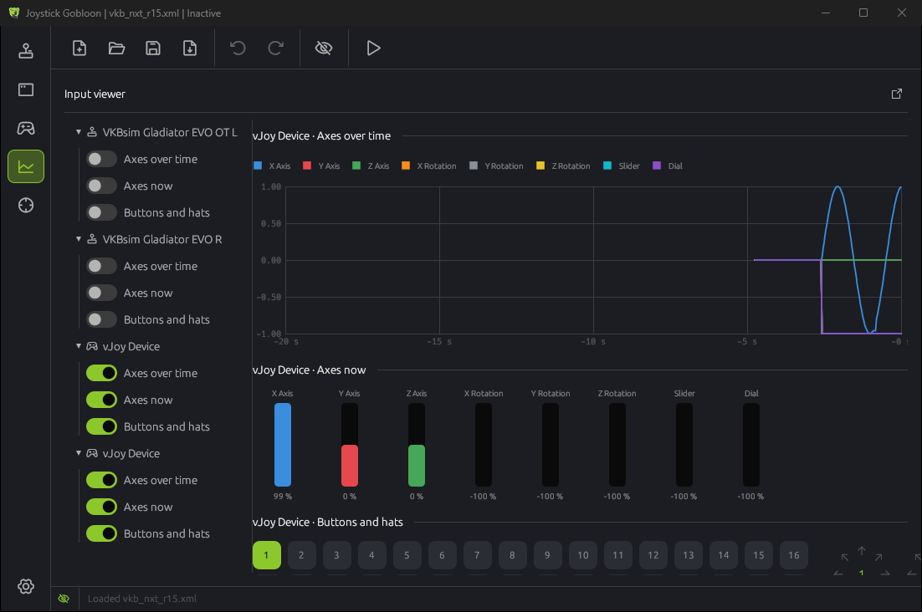Click button 2 indicator
The height and width of the screenshot is (612, 922).
pos(302,555)
